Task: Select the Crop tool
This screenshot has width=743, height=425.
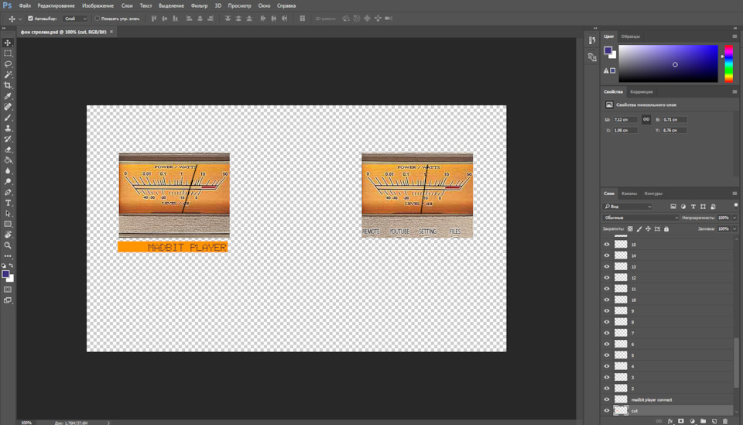Action: tap(8, 85)
